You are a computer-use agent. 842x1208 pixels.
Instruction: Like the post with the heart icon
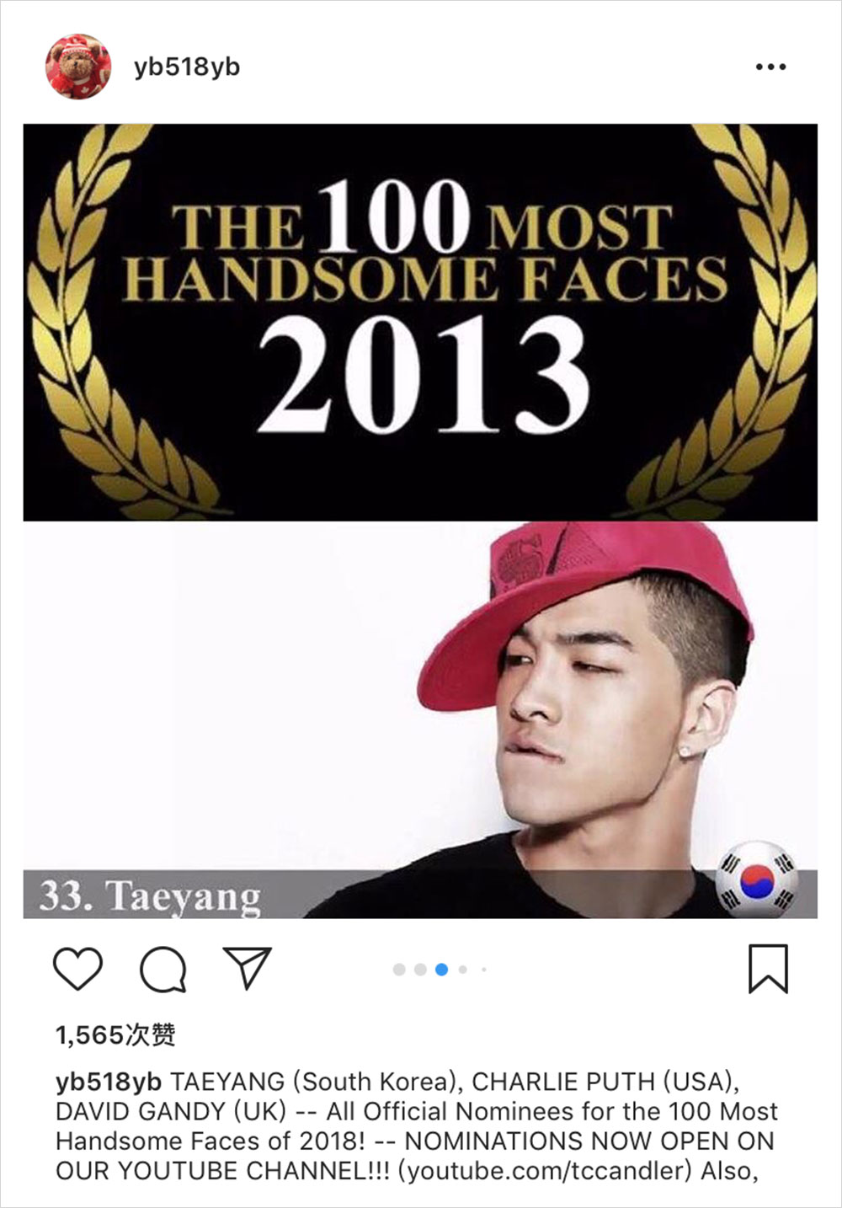coord(78,969)
